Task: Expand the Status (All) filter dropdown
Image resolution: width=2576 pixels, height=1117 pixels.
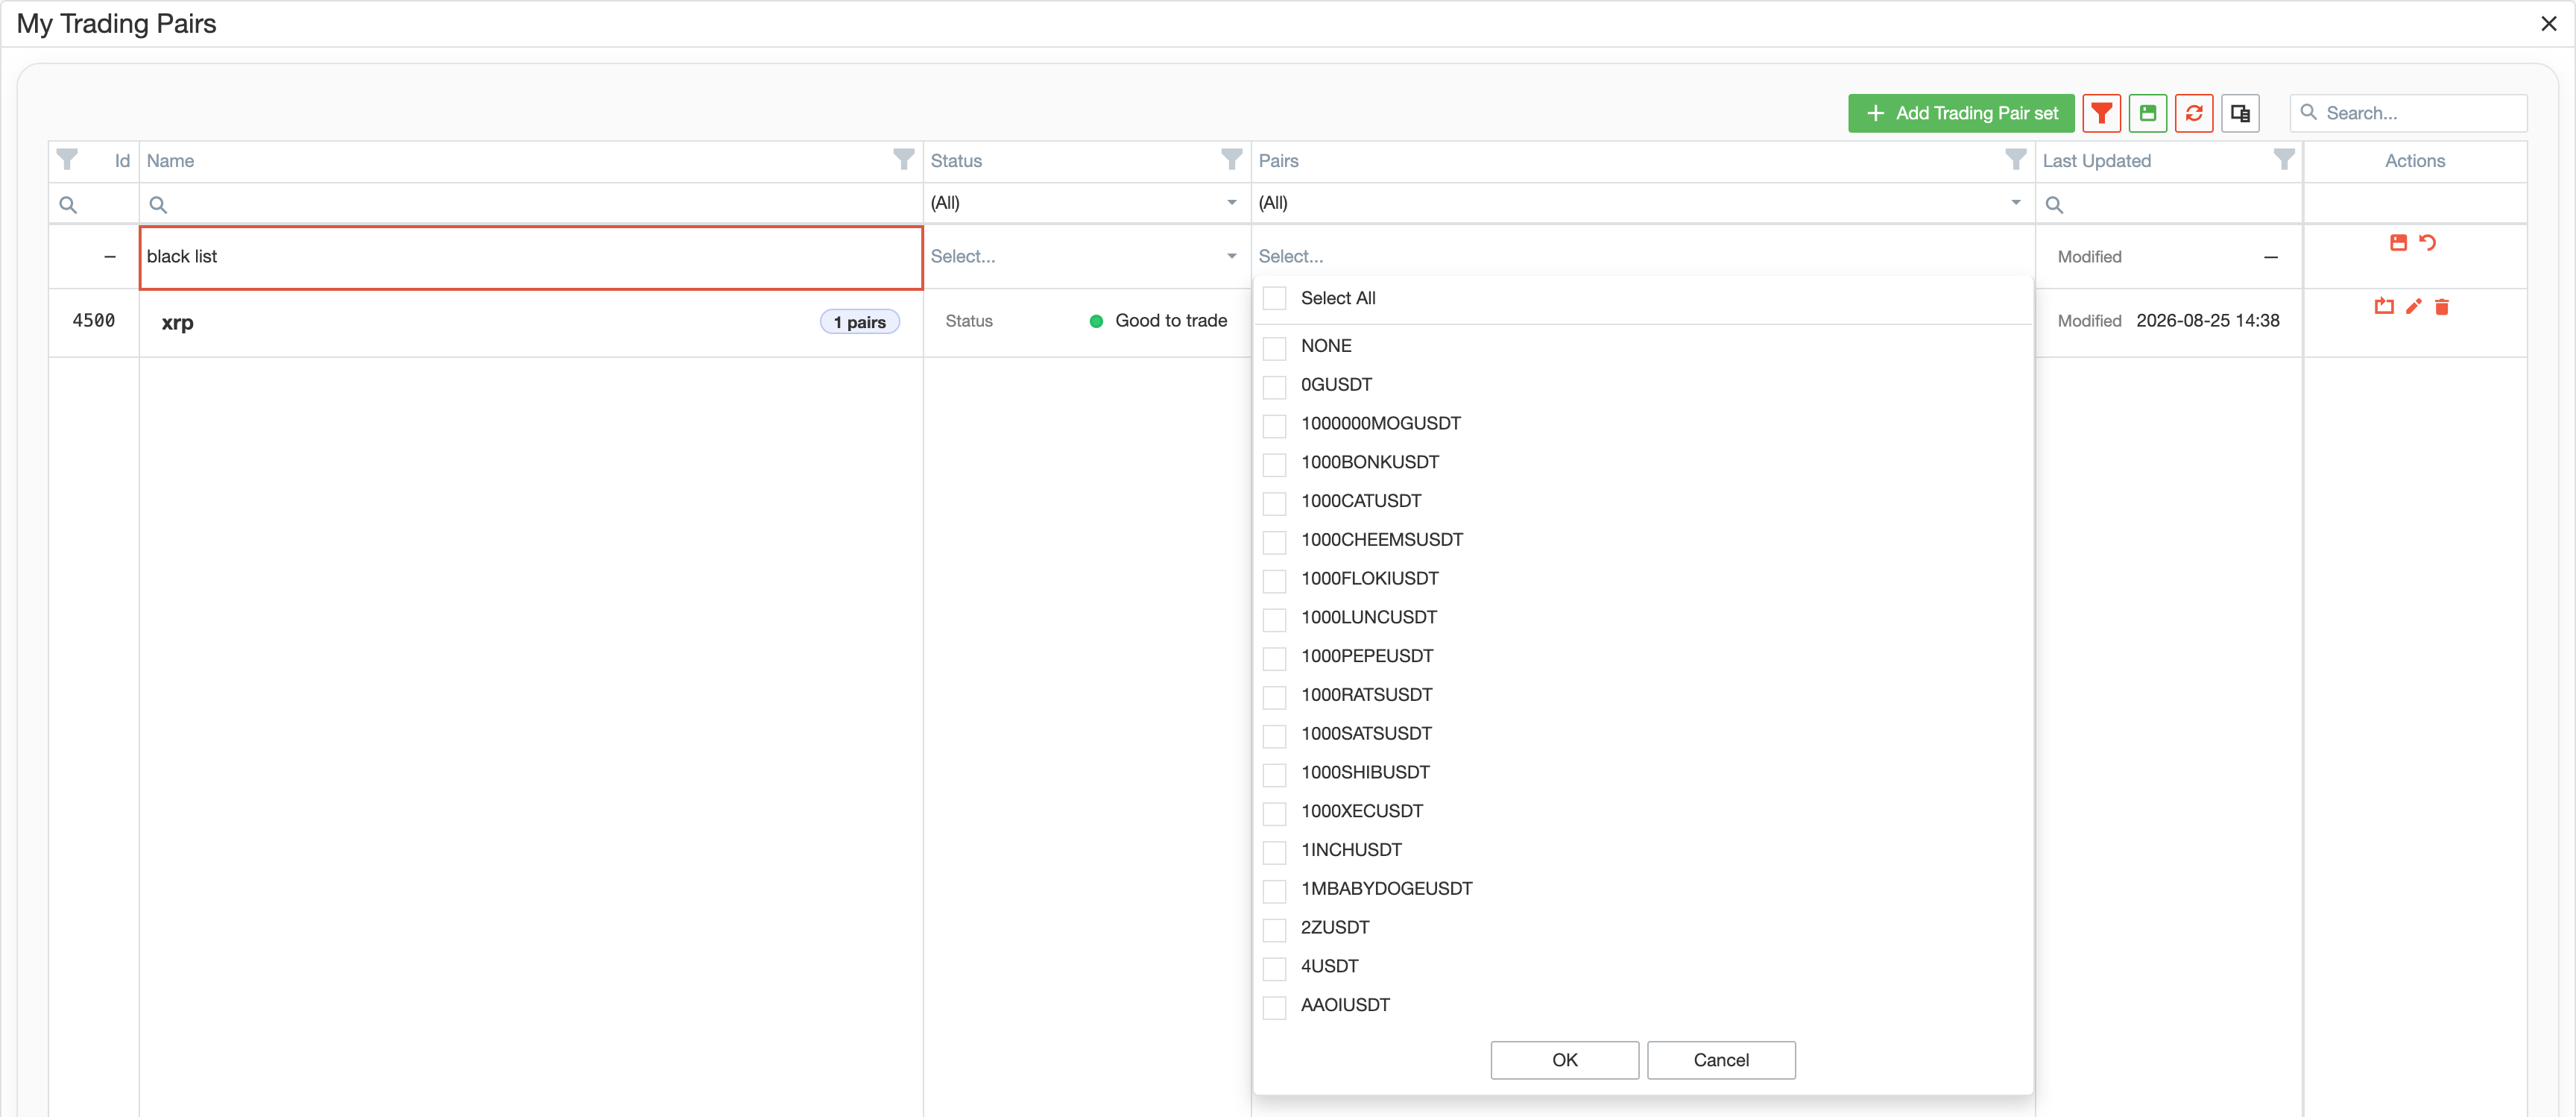Action: pyautogui.click(x=1231, y=203)
